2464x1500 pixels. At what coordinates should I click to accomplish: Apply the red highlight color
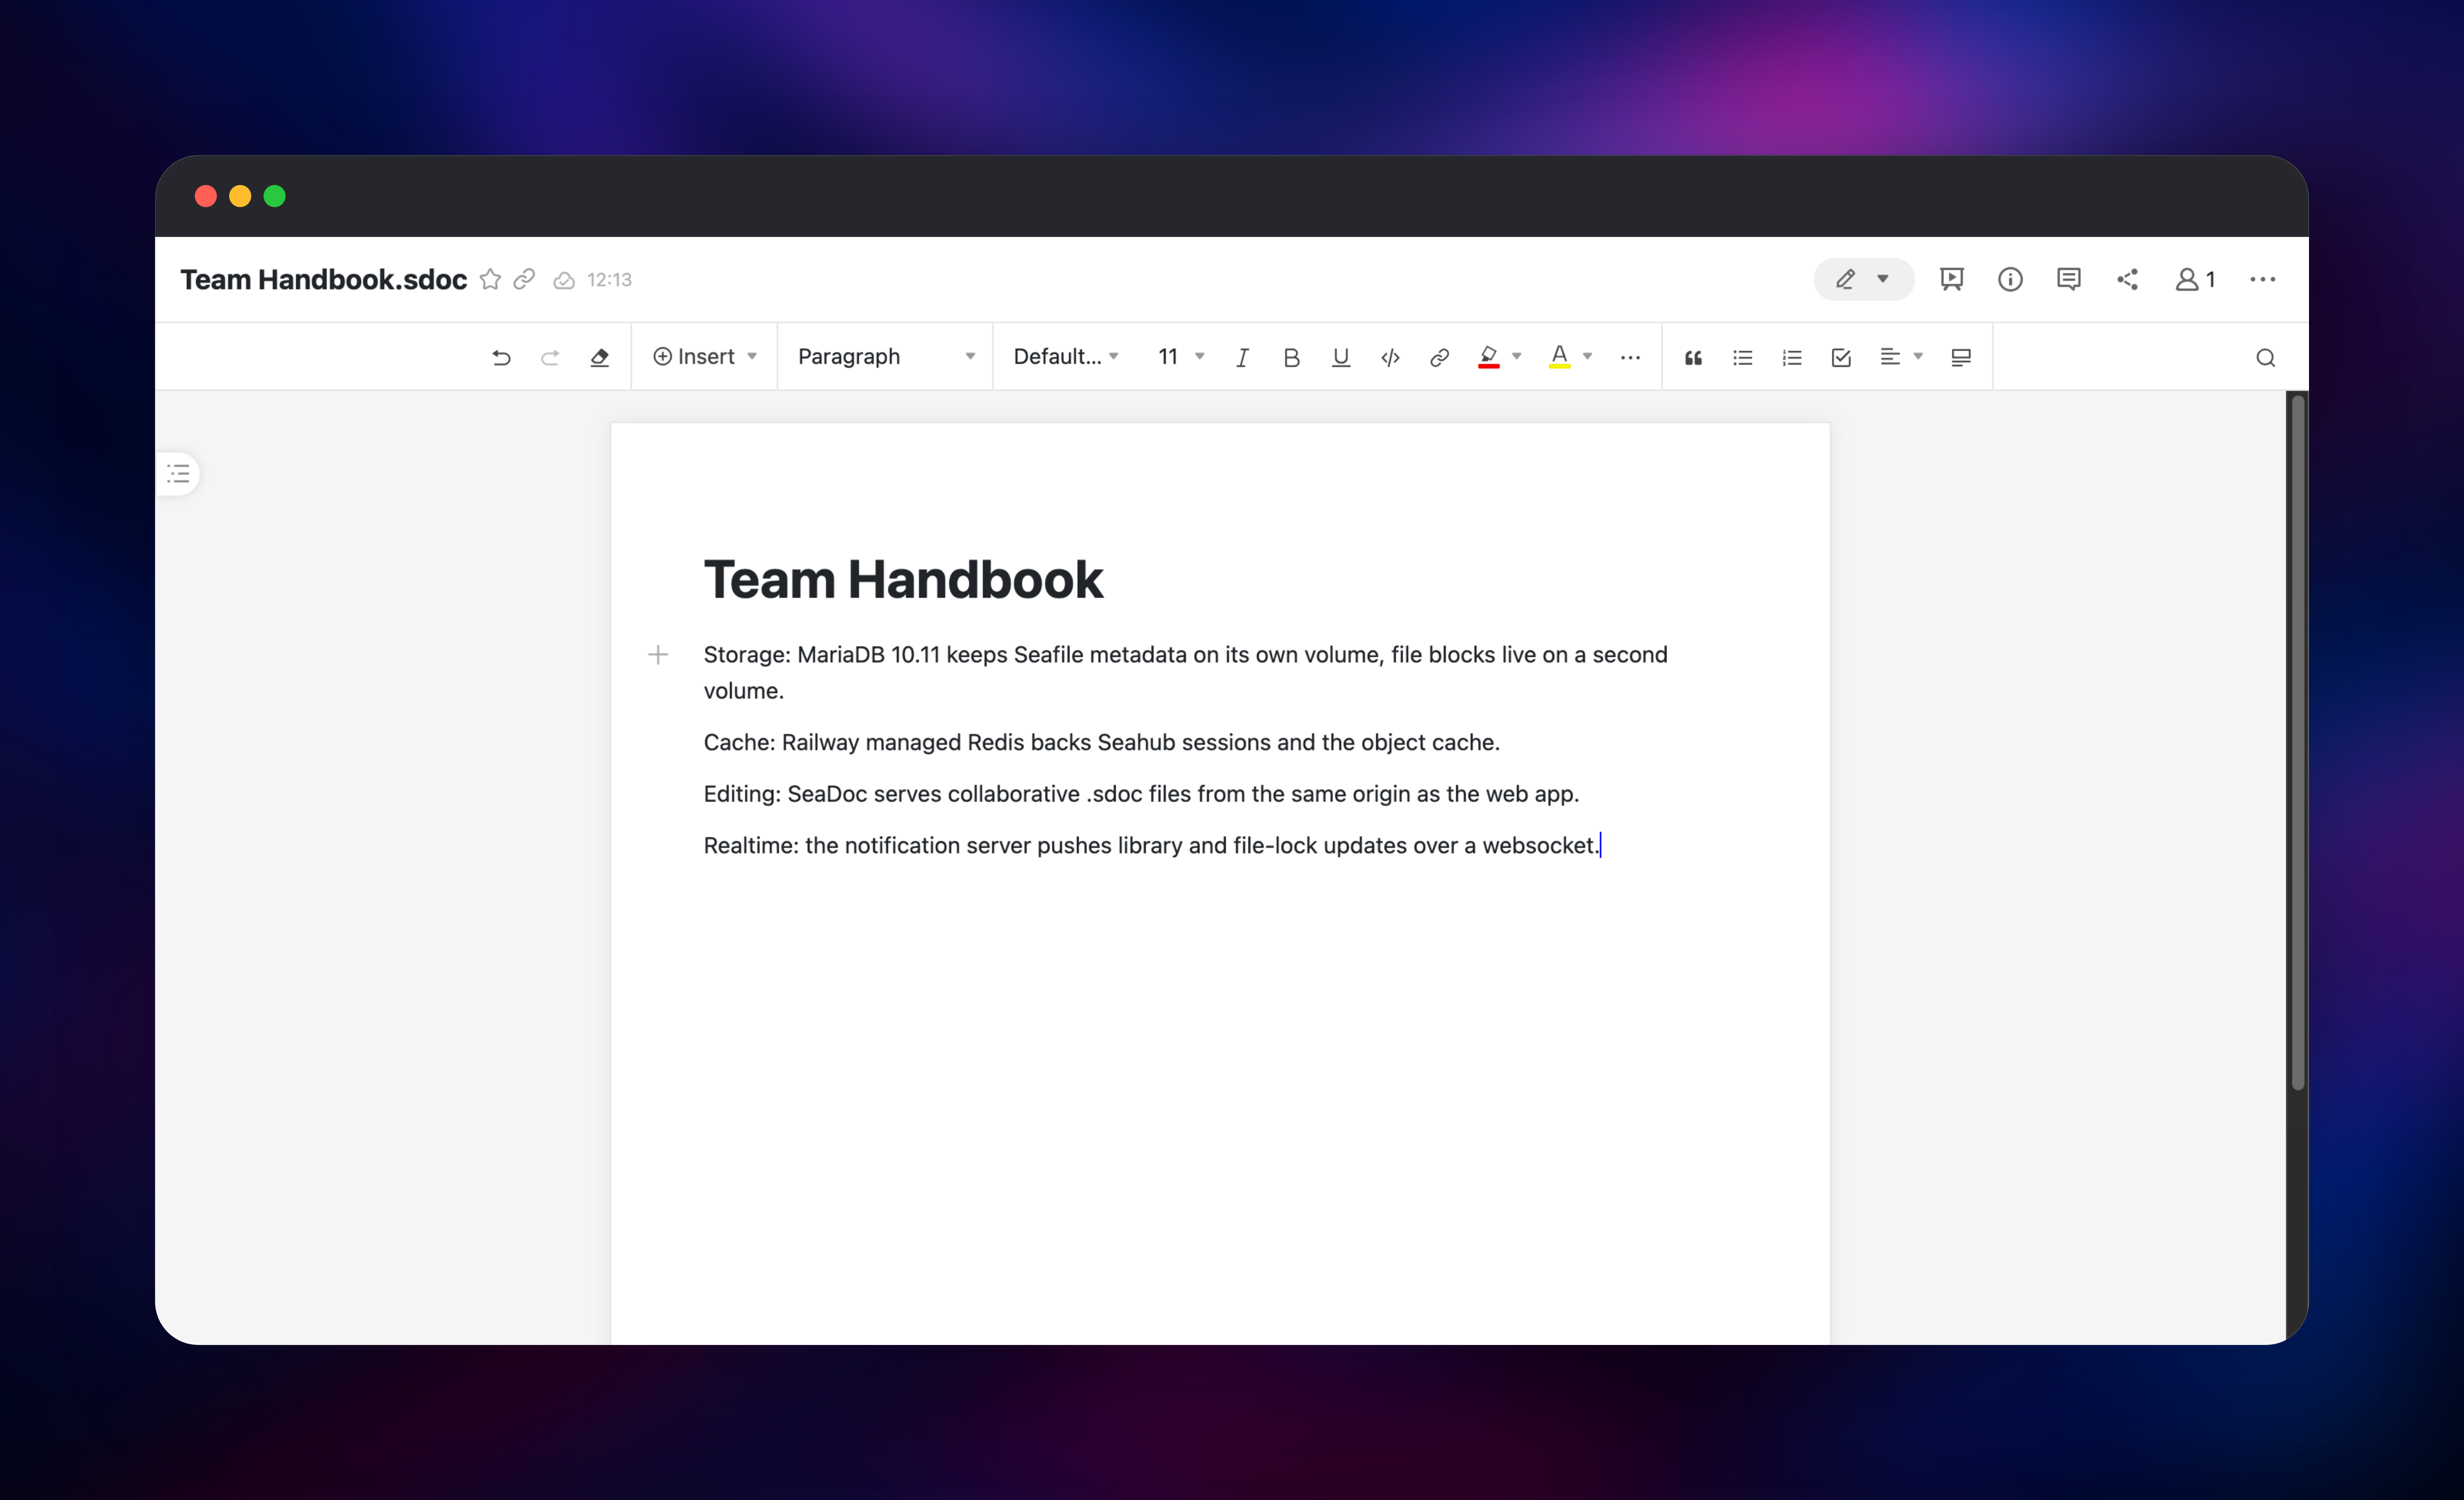point(1488,357)
